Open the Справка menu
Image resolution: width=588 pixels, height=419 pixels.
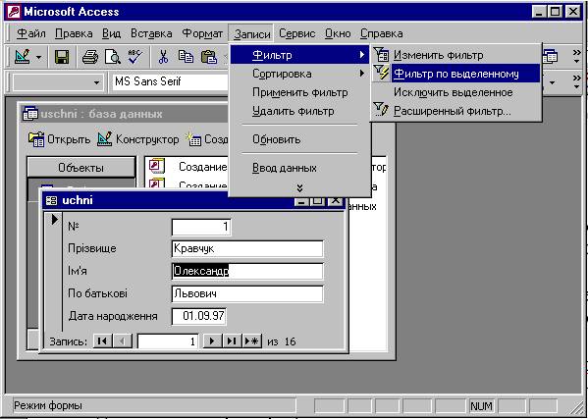382,33
